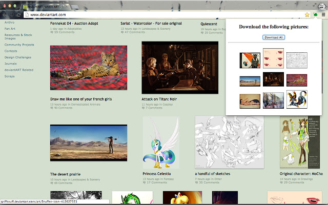Select the line sketches thumbnail in popup
This screenshot has height=205, width=328.
297,60
